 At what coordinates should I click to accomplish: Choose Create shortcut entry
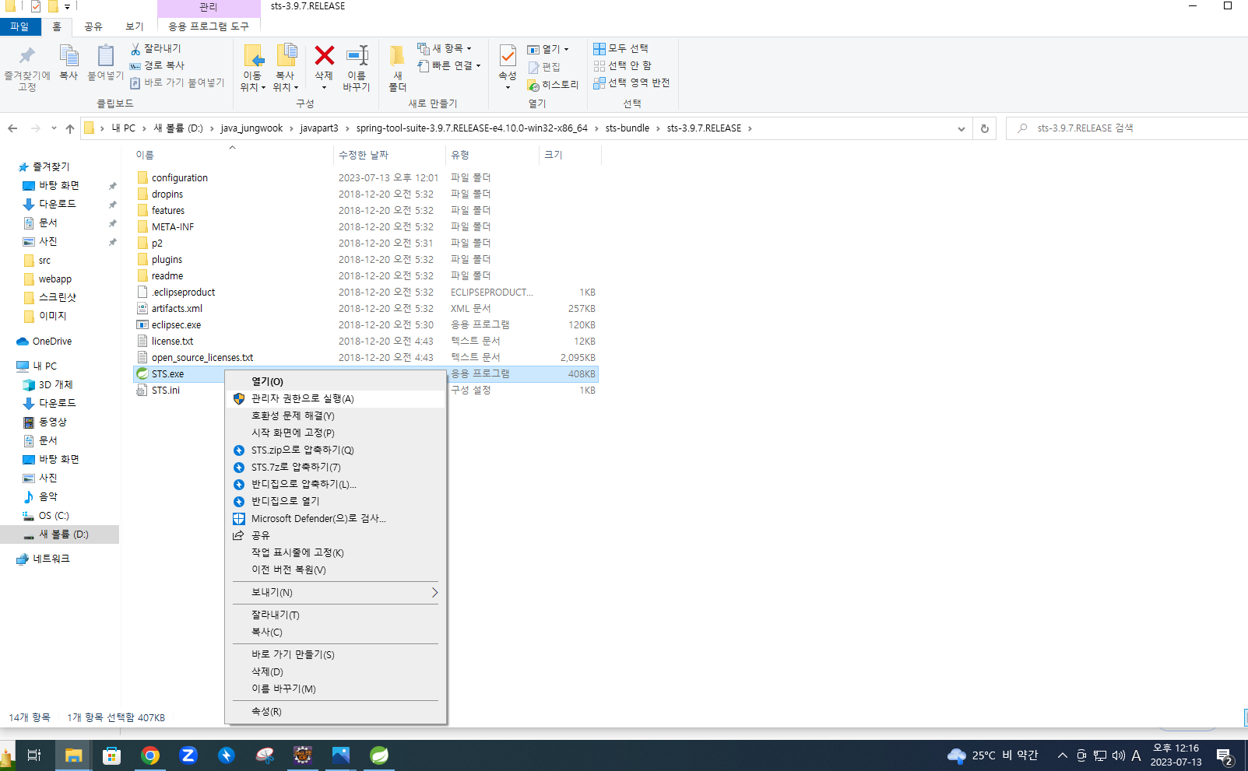tap(336, 654)
